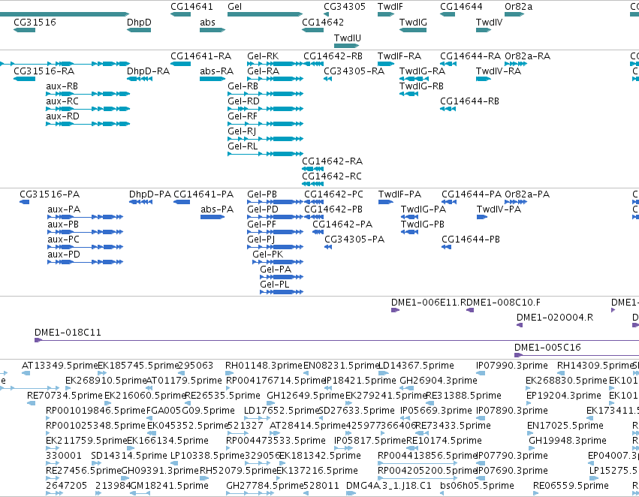Select the Gel-PK protein label
Screen dimensions: 639x497
pyautogui.click(x=268, y=255)
